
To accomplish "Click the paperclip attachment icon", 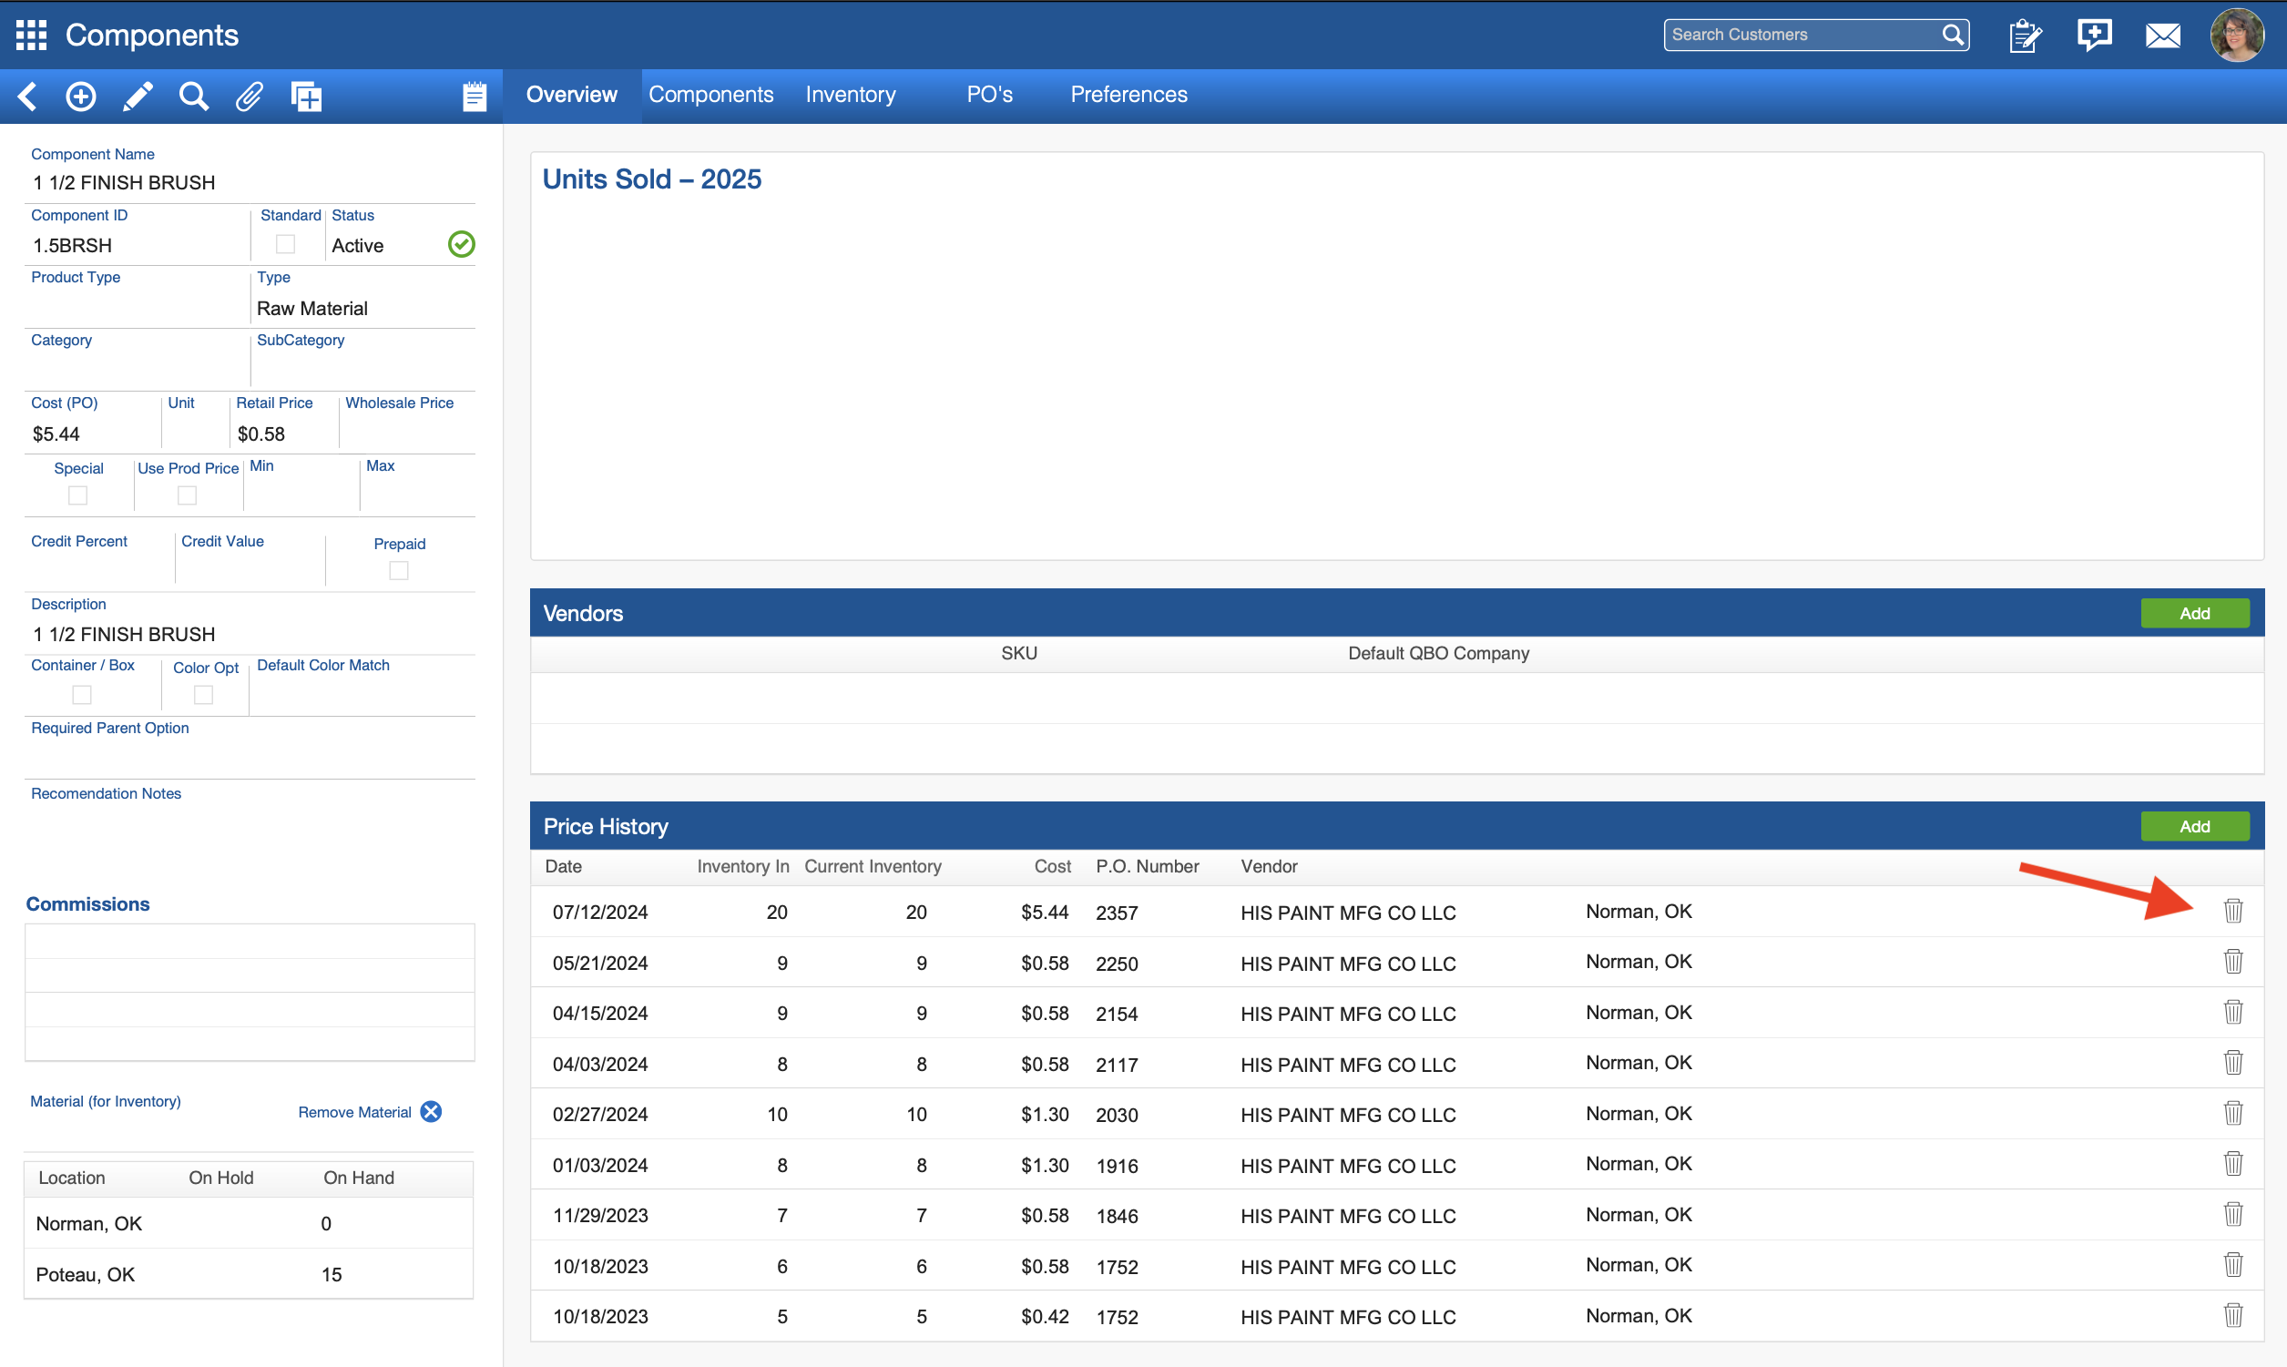I will [x=250, y=96].
